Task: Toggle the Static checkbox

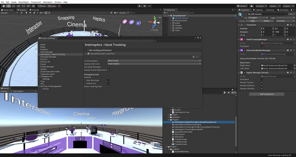Action: (x=287, y=14)
